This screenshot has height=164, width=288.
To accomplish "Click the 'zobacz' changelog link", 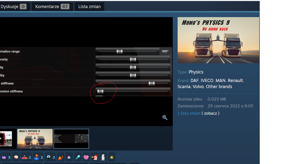I will pyautogui.click(x=211, y=113).
